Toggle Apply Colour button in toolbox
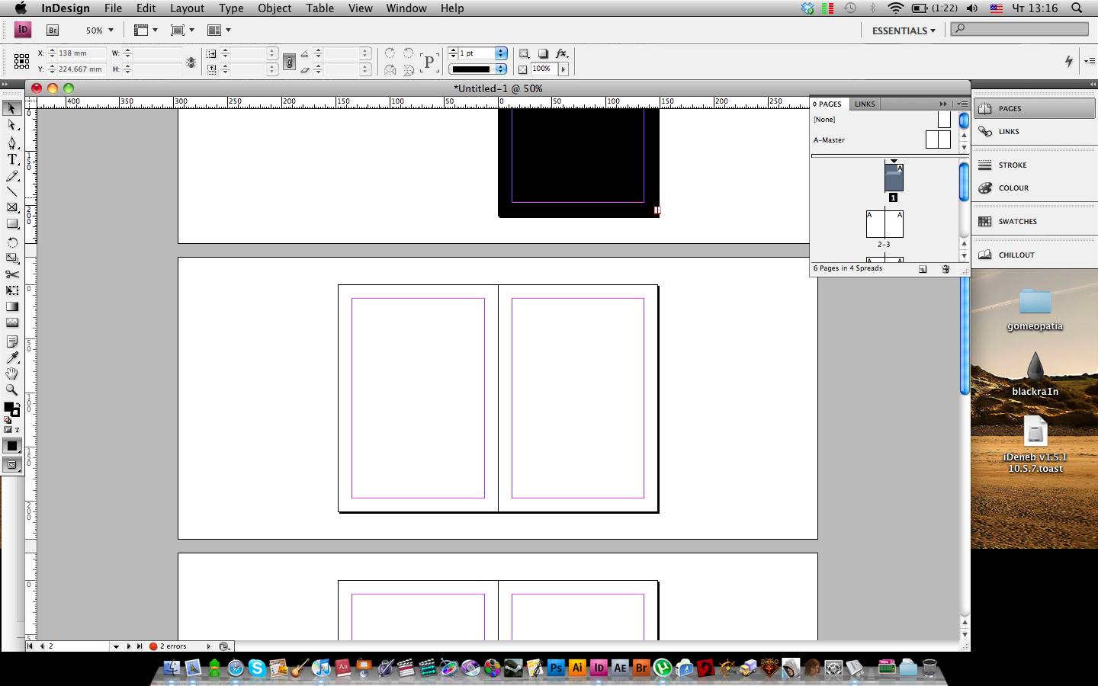 click(x=11, y=446)
